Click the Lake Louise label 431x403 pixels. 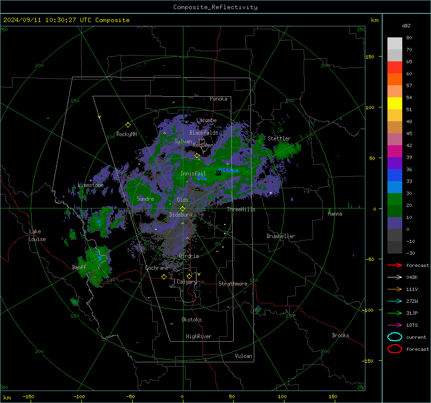tap(37, 235)
